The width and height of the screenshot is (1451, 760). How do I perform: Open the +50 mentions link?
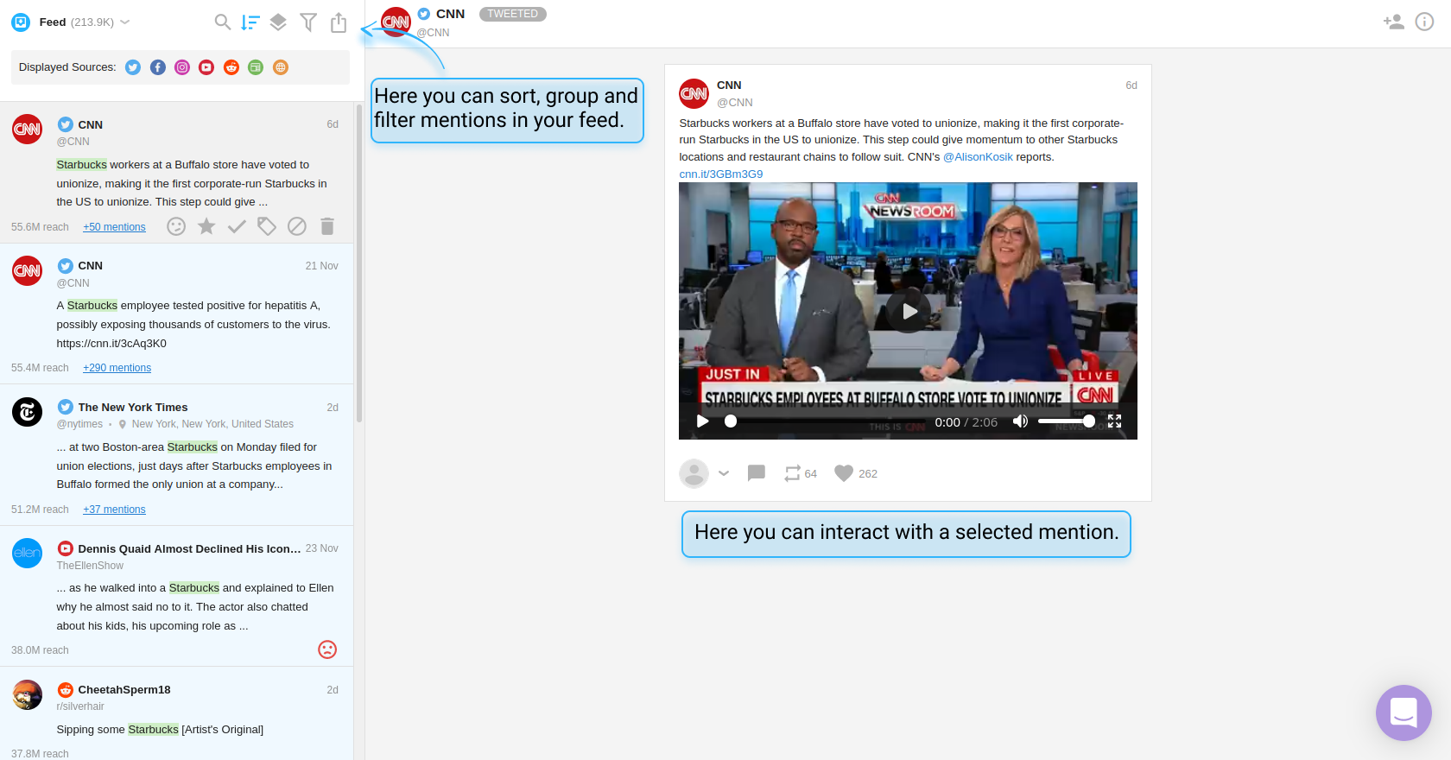point(114,227)
